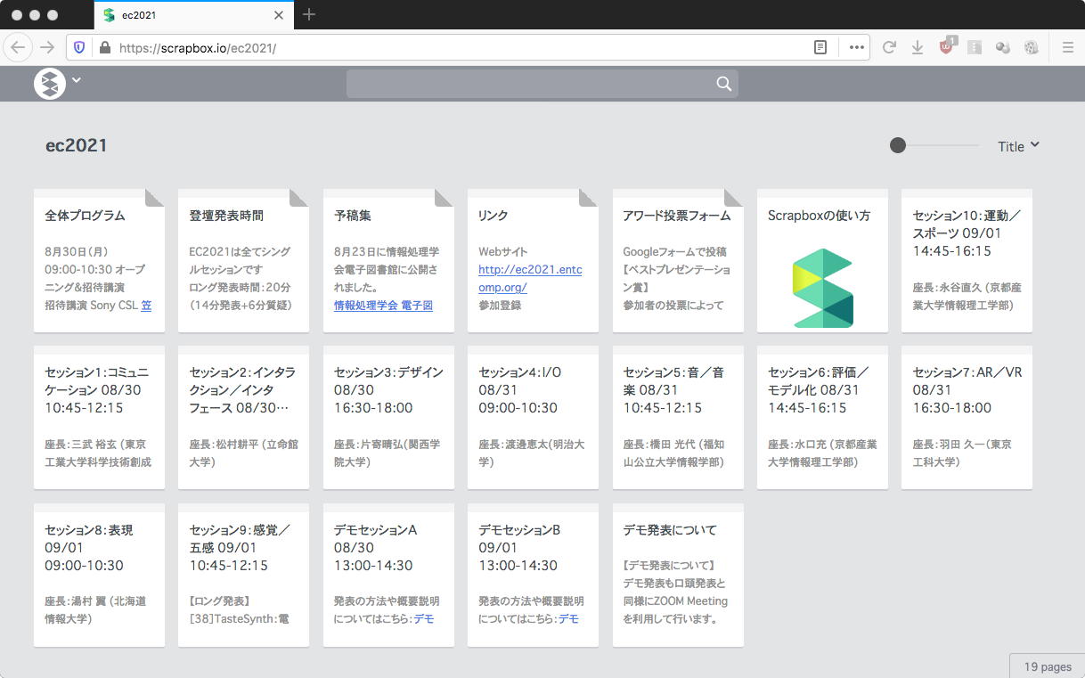Open the Scrapboxの使い方 page card
This screenshot has height=678, width=1085.
click(x=821, y=260)
